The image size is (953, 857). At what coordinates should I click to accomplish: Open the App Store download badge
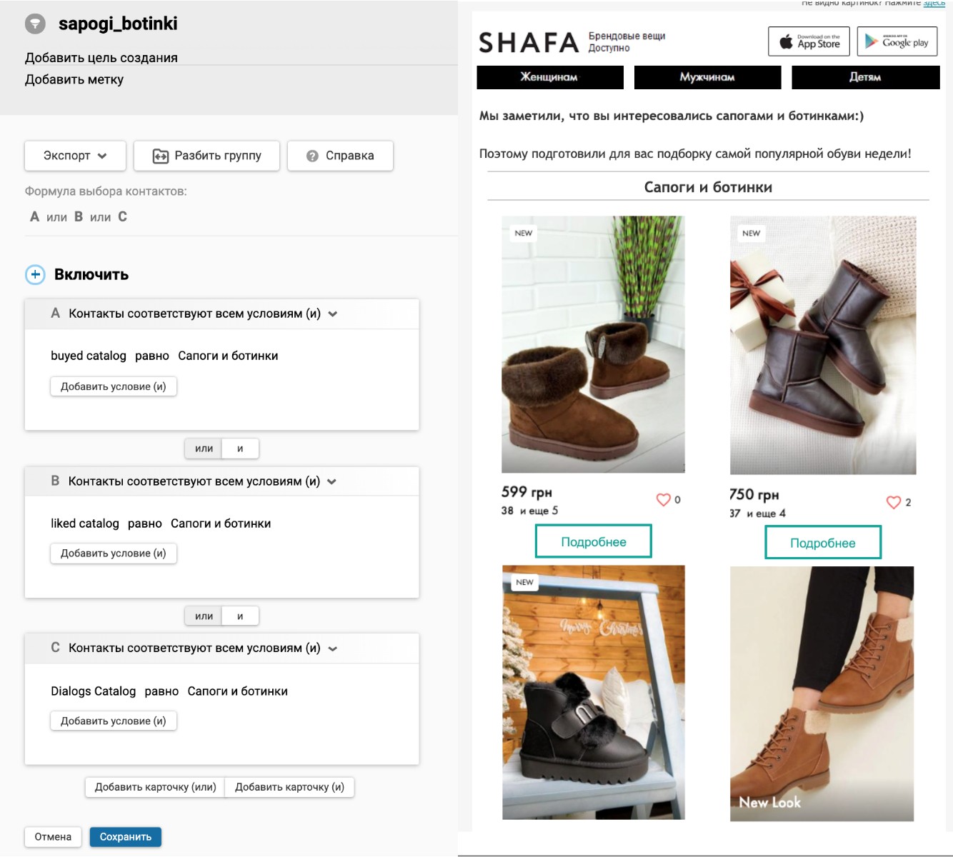[809, 41]
